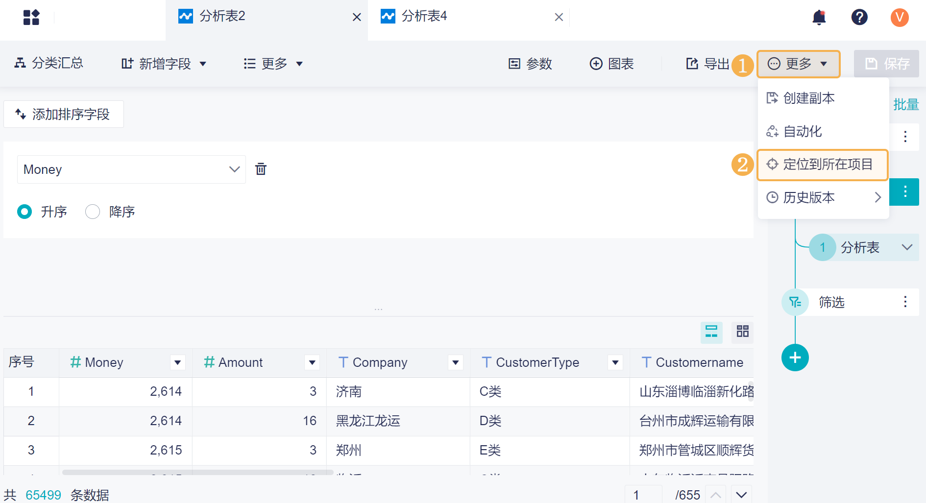Click the horizontal table scrollbar
Screen dimensions: 926x503
coord(198,472)
